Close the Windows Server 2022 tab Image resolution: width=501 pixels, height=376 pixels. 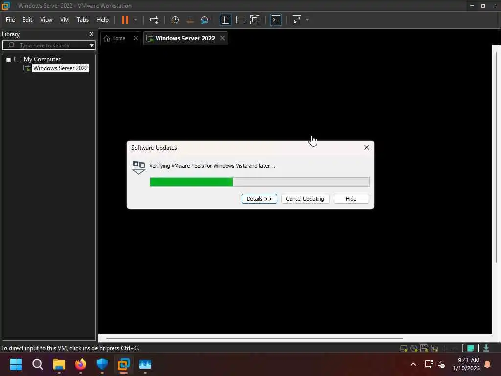click(223, 38)
